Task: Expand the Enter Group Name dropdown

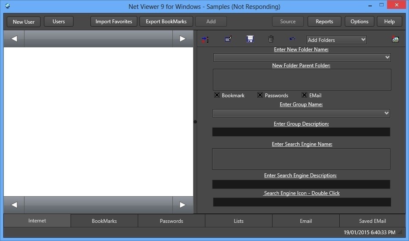Action: click(386, 113)
